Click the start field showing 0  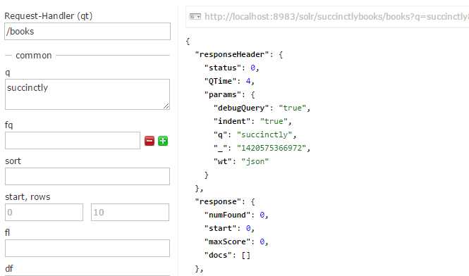[x=44, y=213]
